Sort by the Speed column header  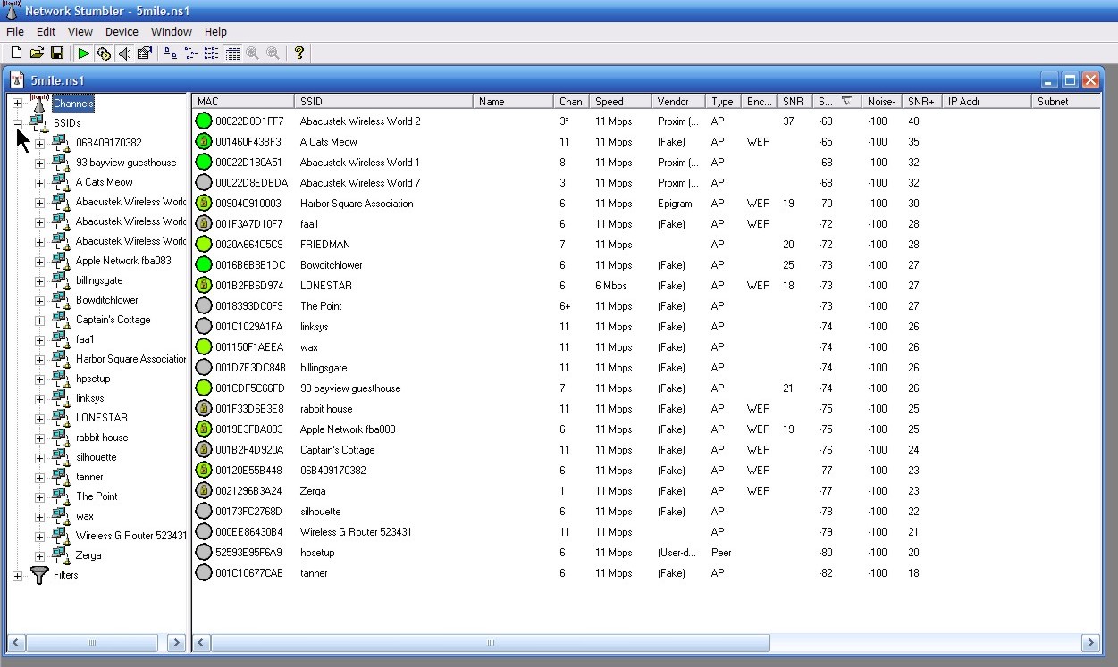tap(620, 102)
